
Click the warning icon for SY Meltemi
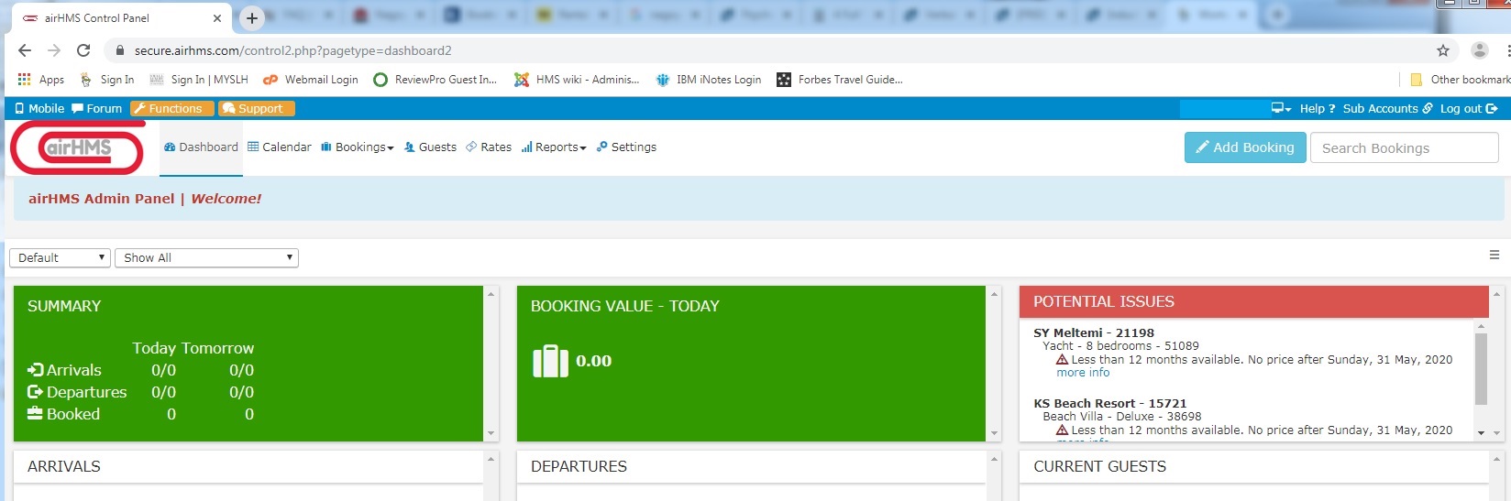1063,360
